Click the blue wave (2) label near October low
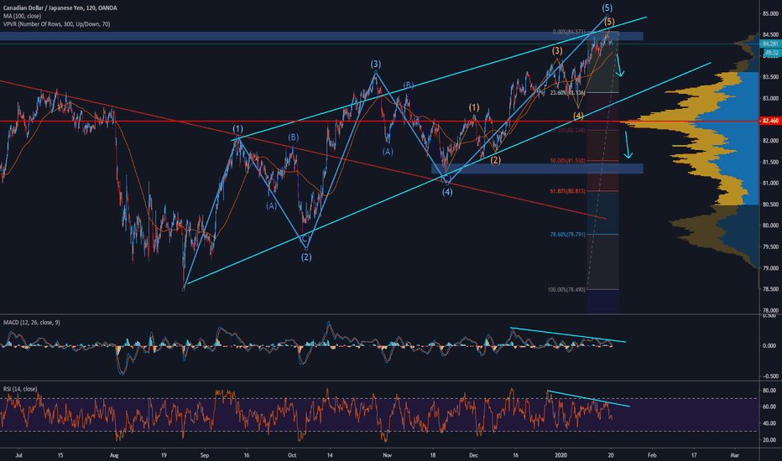 (306, 257)
